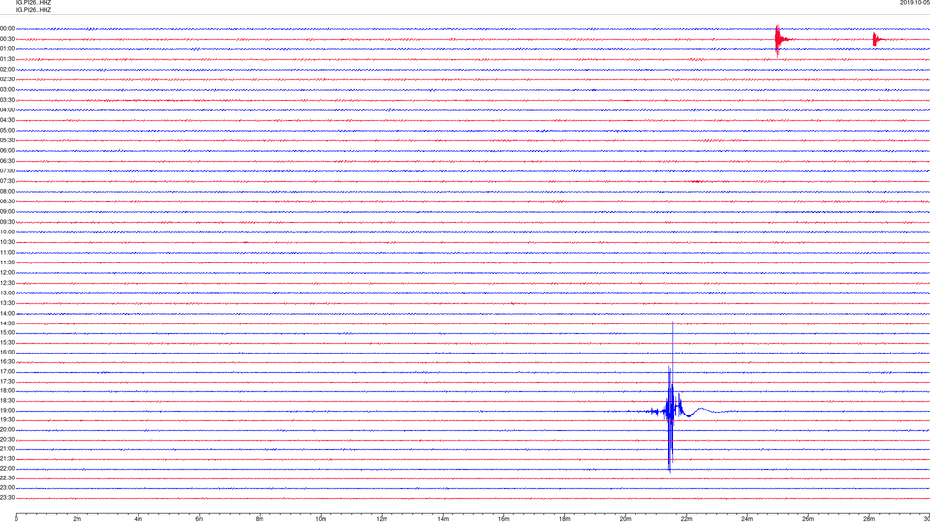Image resolution: width=930 pixels, height=523 pixels.
Task: Select the 12:00 time label
Action: coord(7,273)
